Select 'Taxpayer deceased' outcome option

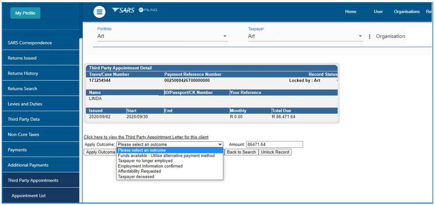click(x=136, y=177)
